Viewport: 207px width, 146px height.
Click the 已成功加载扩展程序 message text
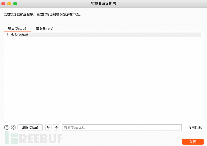pos(42,14)
